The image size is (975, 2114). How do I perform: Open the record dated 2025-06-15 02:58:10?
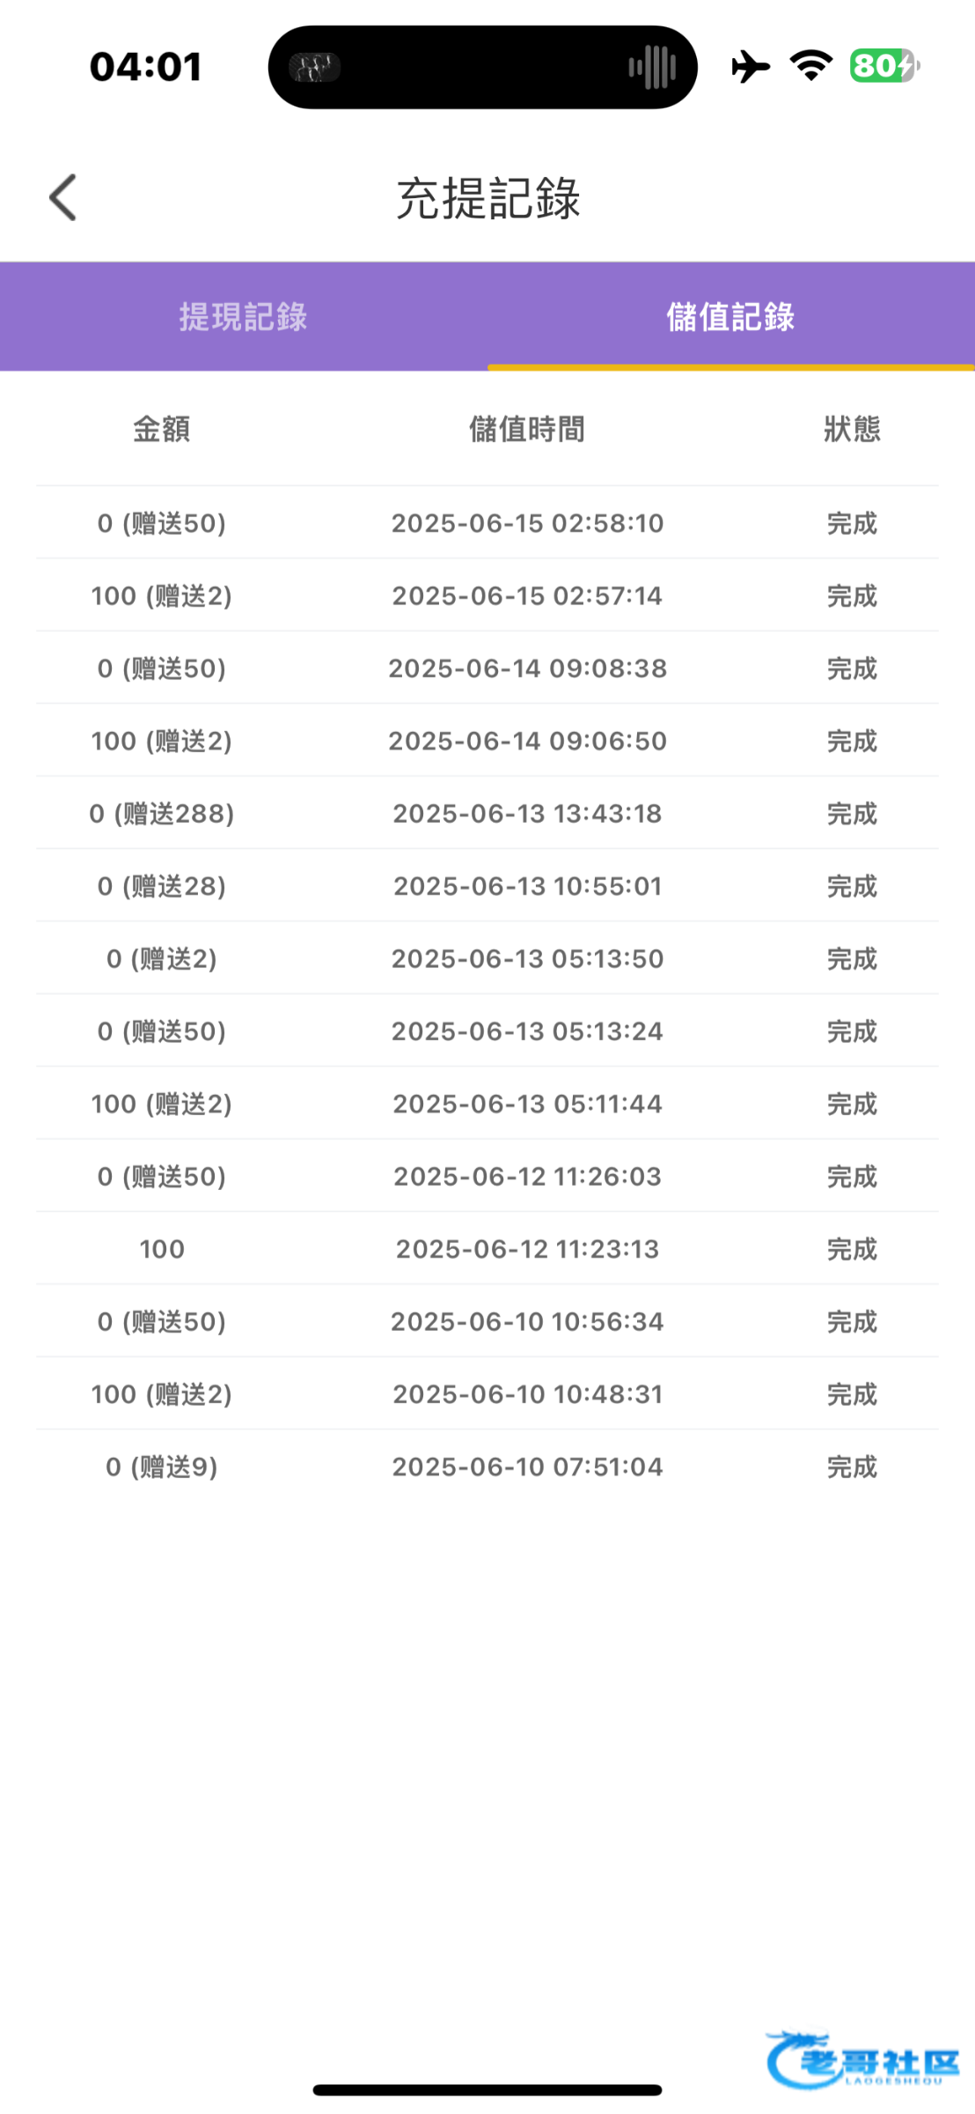tap(527, 523)
